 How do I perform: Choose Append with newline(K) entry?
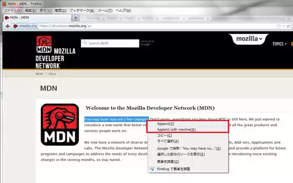tap(188, 129)
